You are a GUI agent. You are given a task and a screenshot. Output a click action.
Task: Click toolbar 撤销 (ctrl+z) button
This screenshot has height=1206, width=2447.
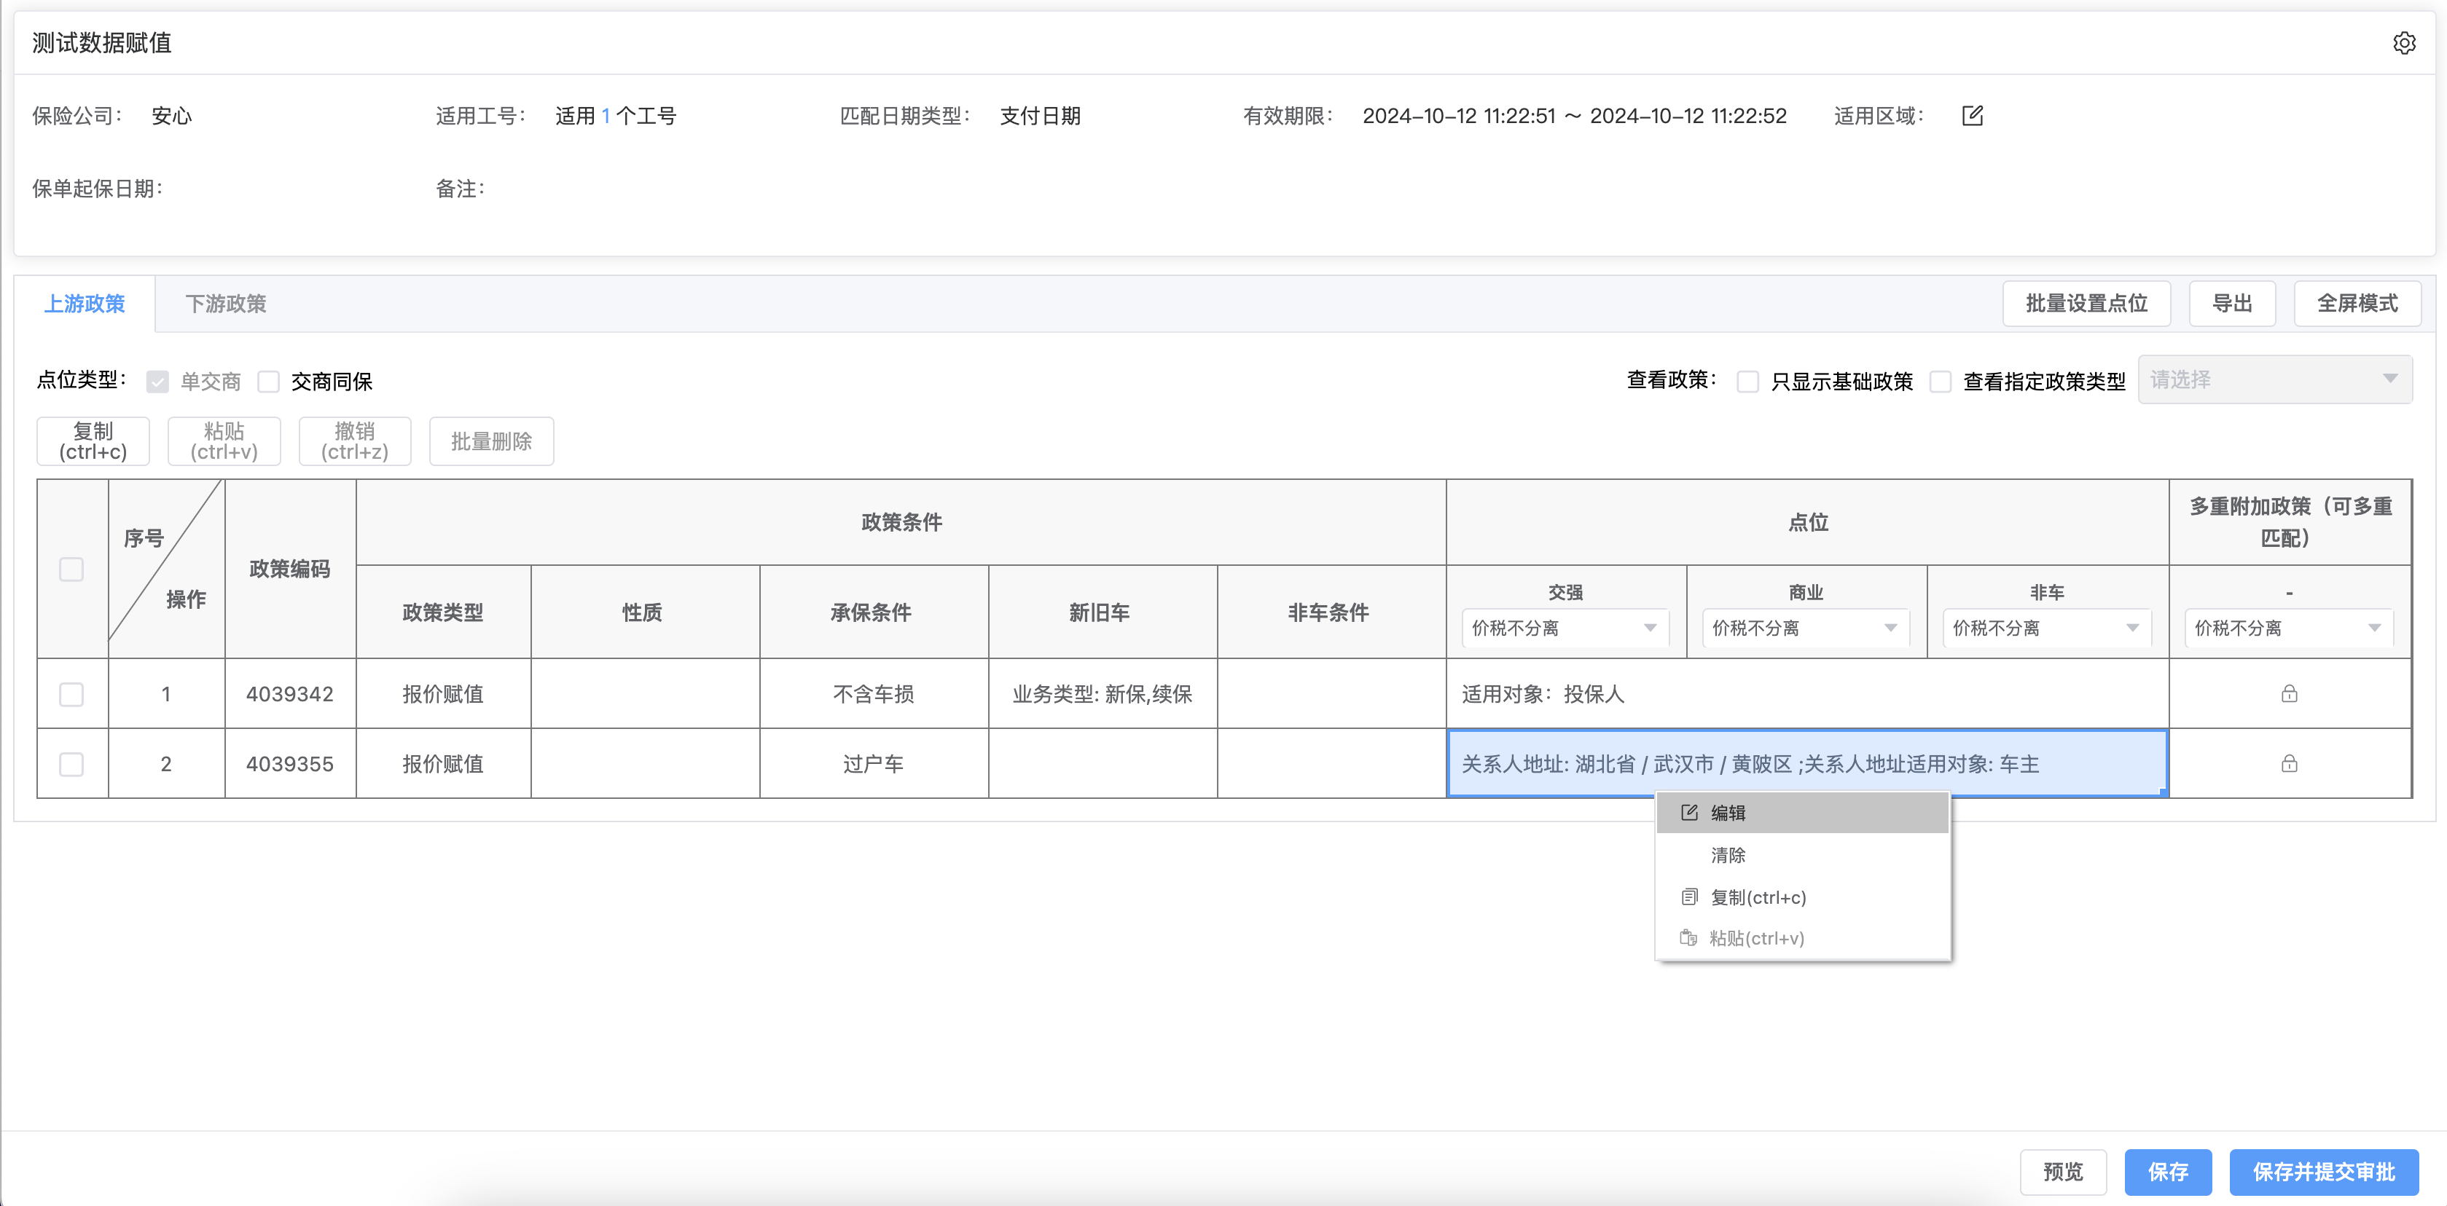click(x=356, y=441)
